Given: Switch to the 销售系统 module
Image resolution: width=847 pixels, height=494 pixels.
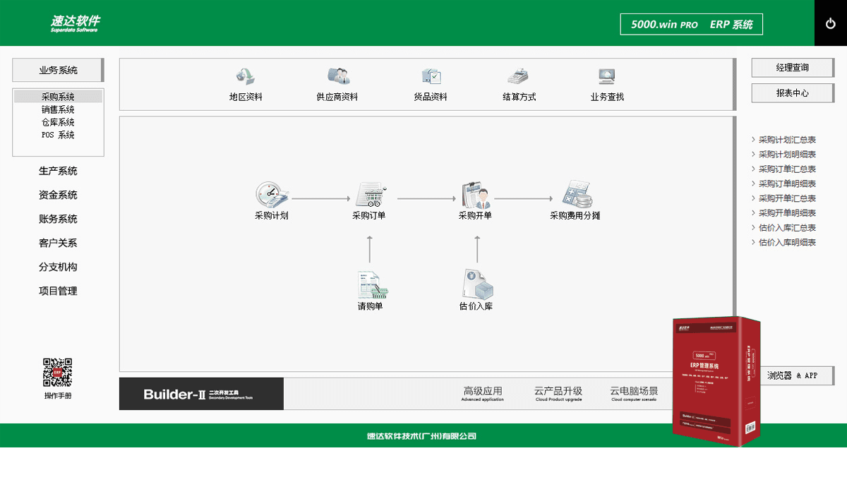Looking at the screenshot, I should click(x=56, y=109).
